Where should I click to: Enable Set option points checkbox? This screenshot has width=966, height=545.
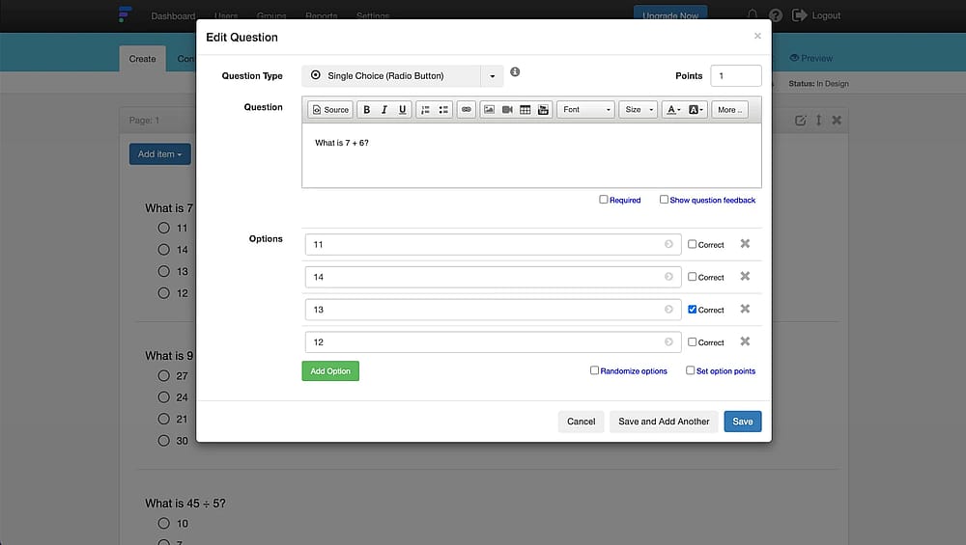click(690, 370)
